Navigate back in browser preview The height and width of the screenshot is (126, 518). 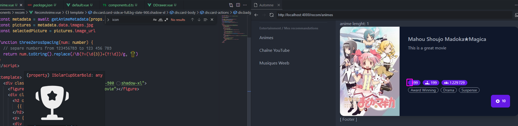256,15
